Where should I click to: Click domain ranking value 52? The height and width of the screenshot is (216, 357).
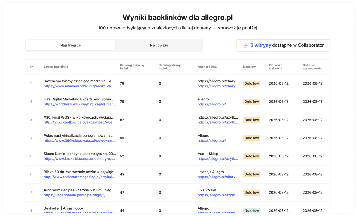(x=122, y=156)
